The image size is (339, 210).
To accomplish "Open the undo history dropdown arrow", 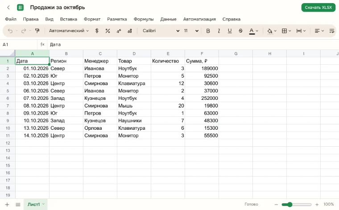I will pyautogui.click(x=17, y=31).
